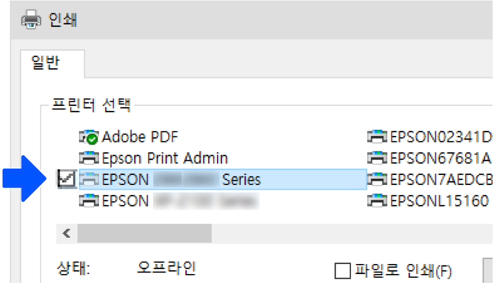The height and width of the screenshot is (283, 493).
Task: Click the EPSON02341D printer icon
Action: pyautogui.click(x=378, y=138)
